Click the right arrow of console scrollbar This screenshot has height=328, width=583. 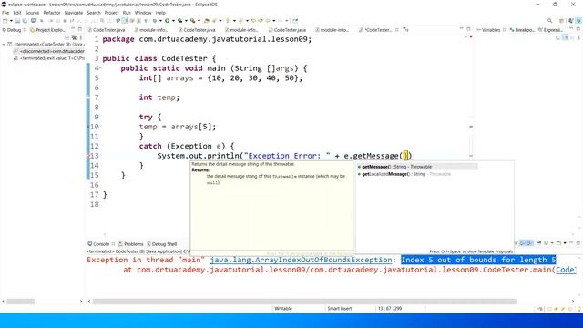573,302
